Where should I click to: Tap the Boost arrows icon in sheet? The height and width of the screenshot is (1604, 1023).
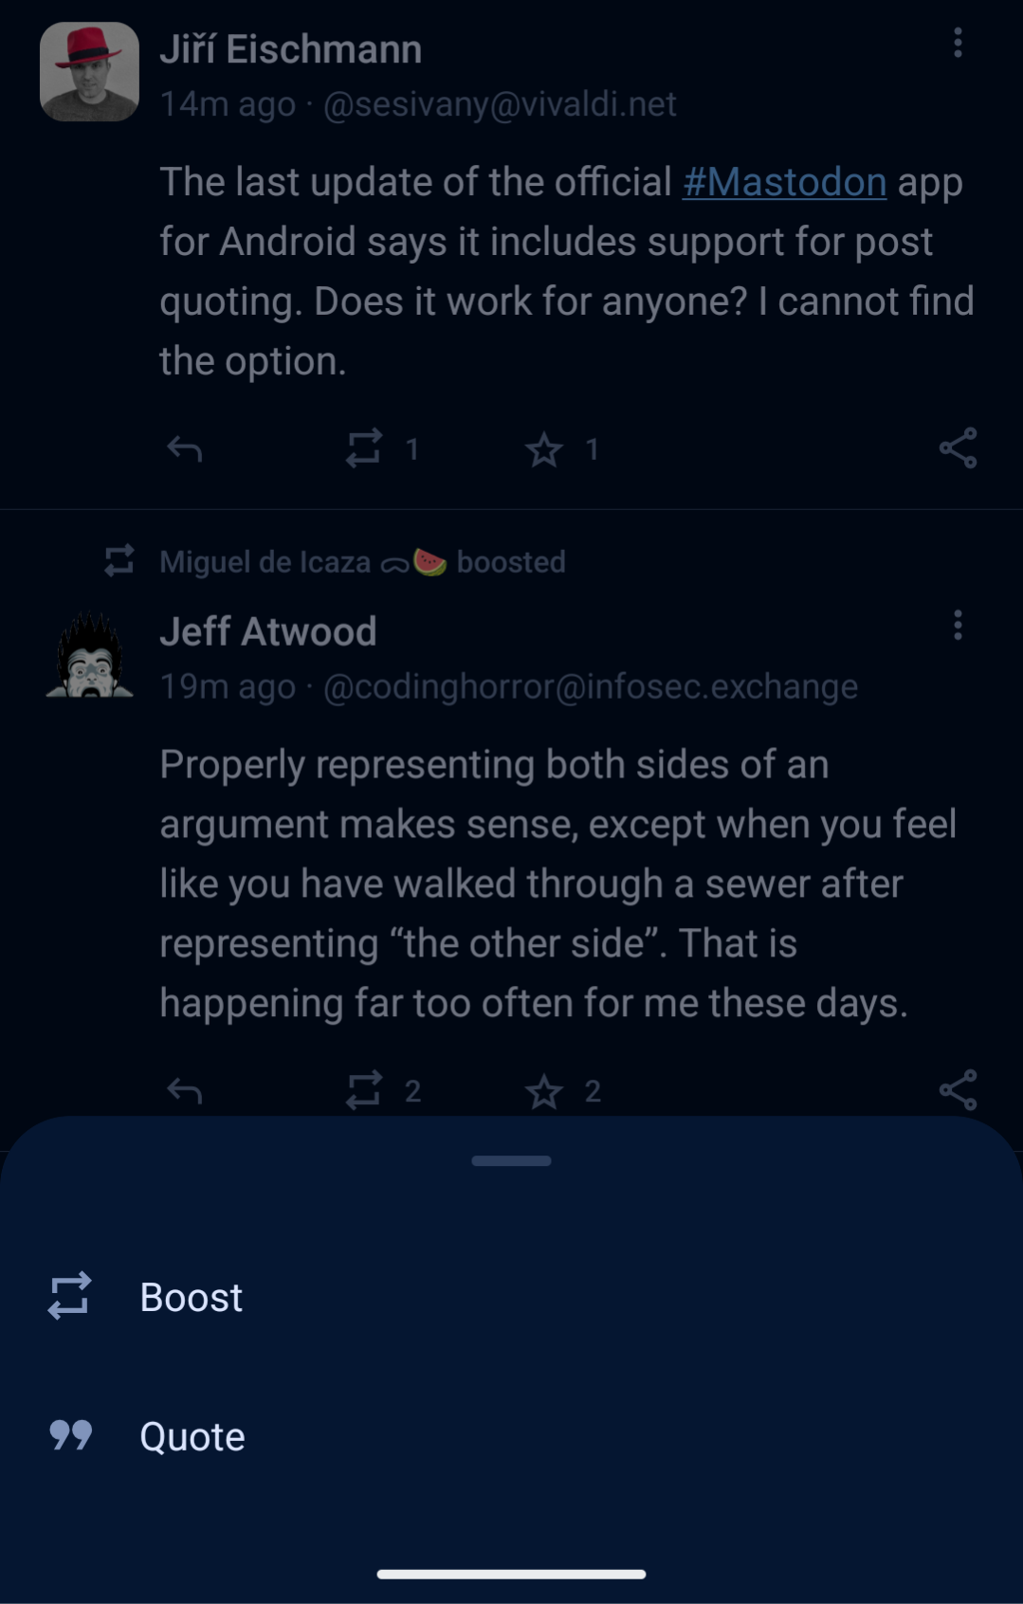tap(70, 1296)
